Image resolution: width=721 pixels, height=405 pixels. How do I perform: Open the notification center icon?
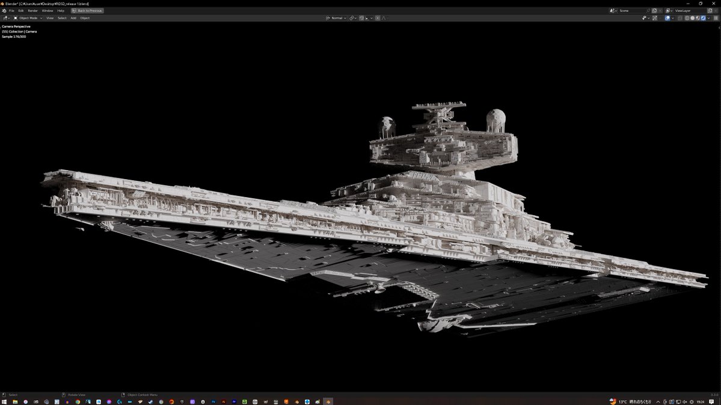pyautogui.click(x=711, y=401)
